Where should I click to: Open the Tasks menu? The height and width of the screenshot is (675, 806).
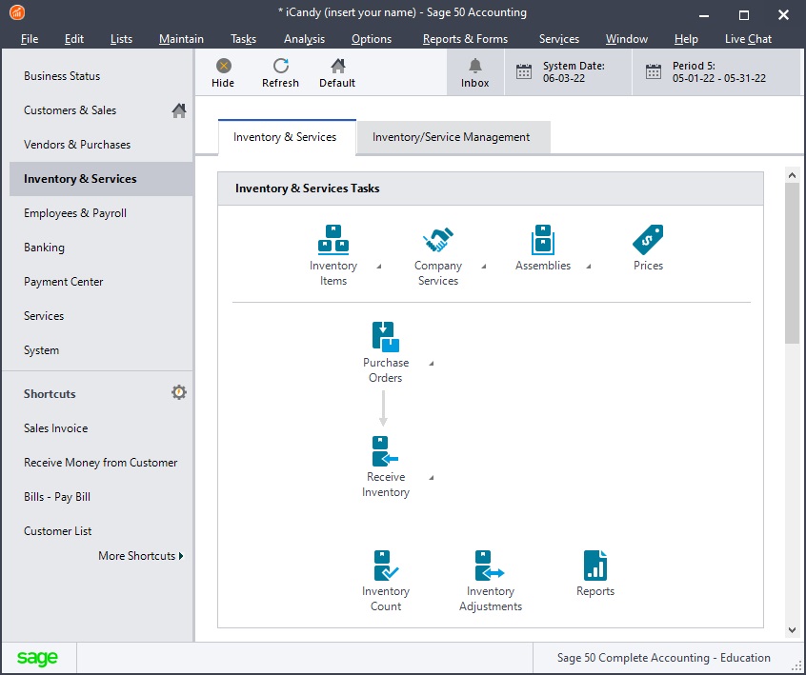[x=243, y=39]
